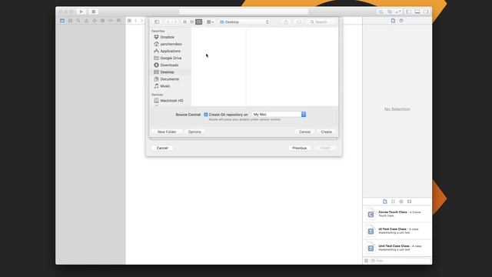
Task: Show the Code Snippet library tab
Action: coord(393,202)
